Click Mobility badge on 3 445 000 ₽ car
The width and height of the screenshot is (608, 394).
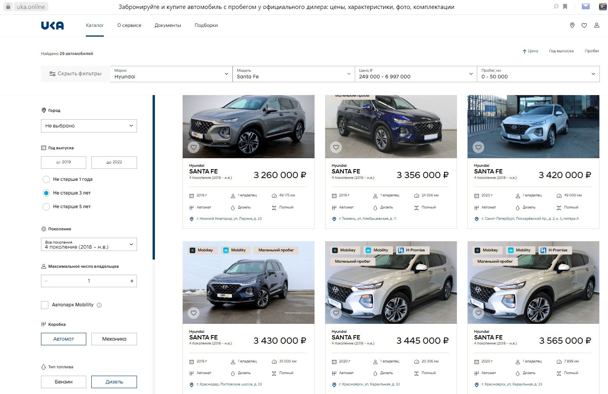click(378, 250)
